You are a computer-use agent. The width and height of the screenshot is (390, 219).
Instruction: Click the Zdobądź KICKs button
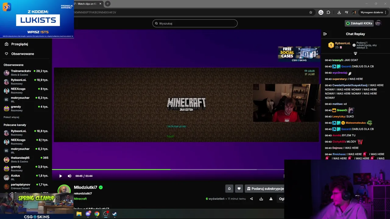pyautogui.click(x=359, y=23)
